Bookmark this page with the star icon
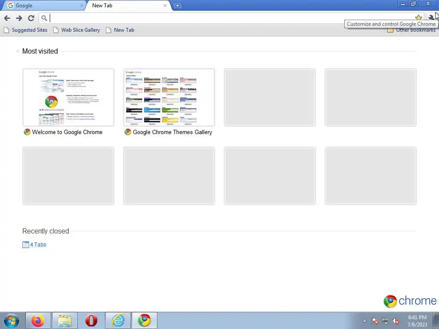439x329 pixels. (418, 18)
